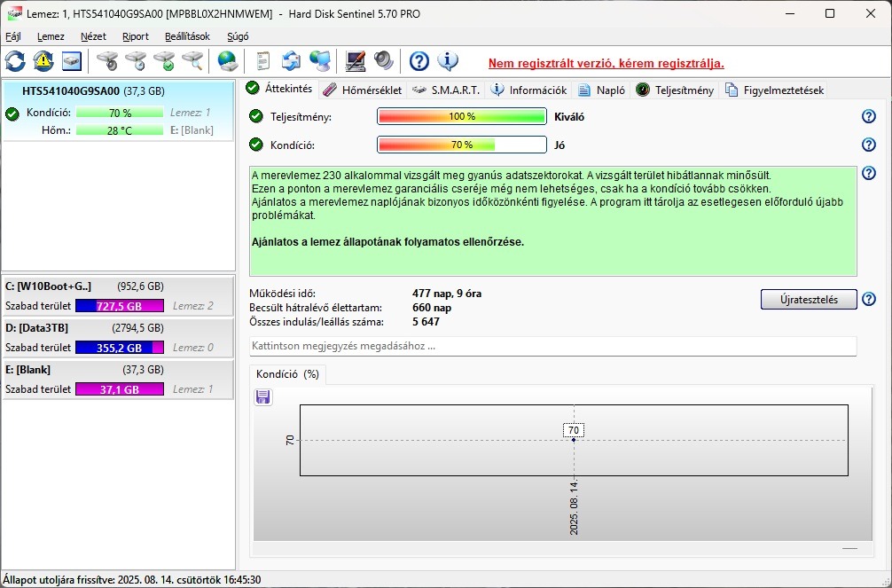Viewport: 892px width, 588px height.
Task: Click the send report envelope icon
Action: [x=291, y=61]
